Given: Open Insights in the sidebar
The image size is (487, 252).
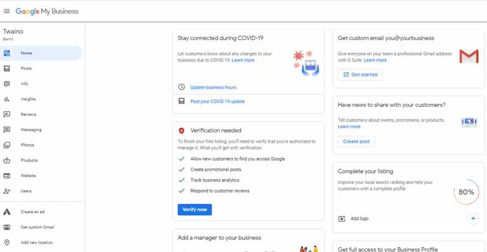Looking at the screenshot, I should (41, 99).
